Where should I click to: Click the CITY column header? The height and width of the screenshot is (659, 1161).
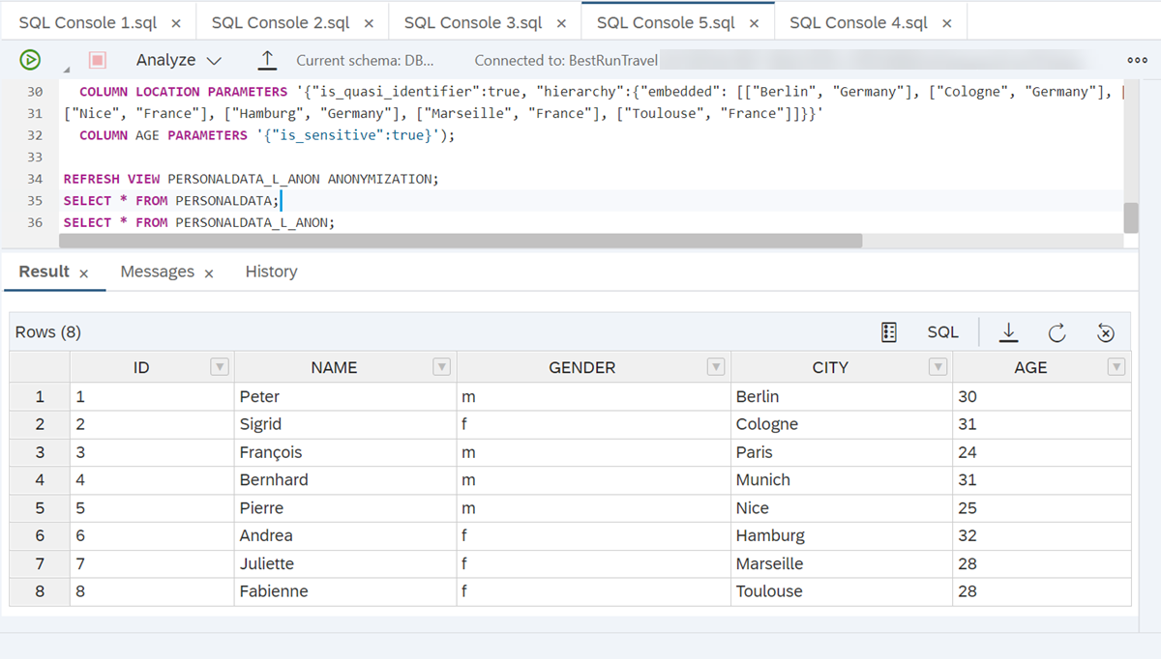pos(842,367)
